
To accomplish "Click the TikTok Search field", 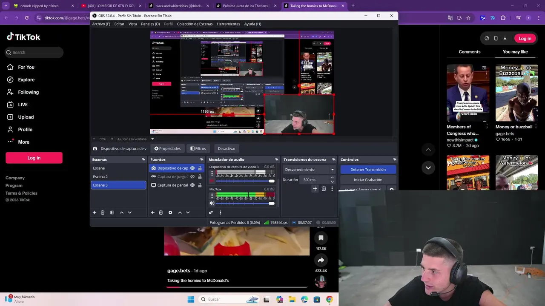I will (x=34, y=52).
